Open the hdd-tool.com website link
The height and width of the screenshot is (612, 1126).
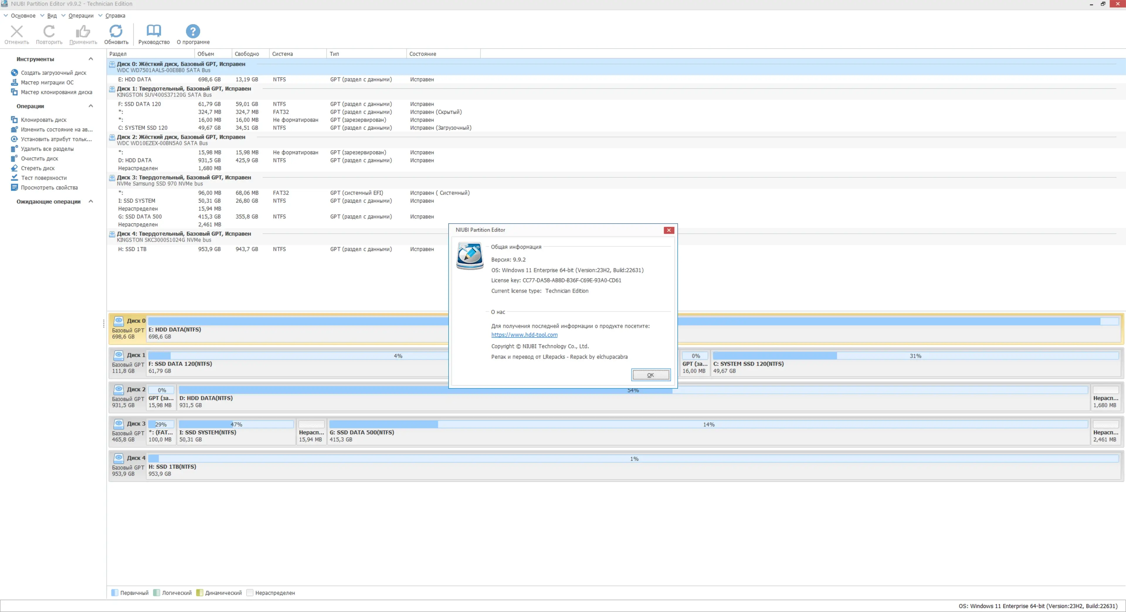(x=524, y=335)
